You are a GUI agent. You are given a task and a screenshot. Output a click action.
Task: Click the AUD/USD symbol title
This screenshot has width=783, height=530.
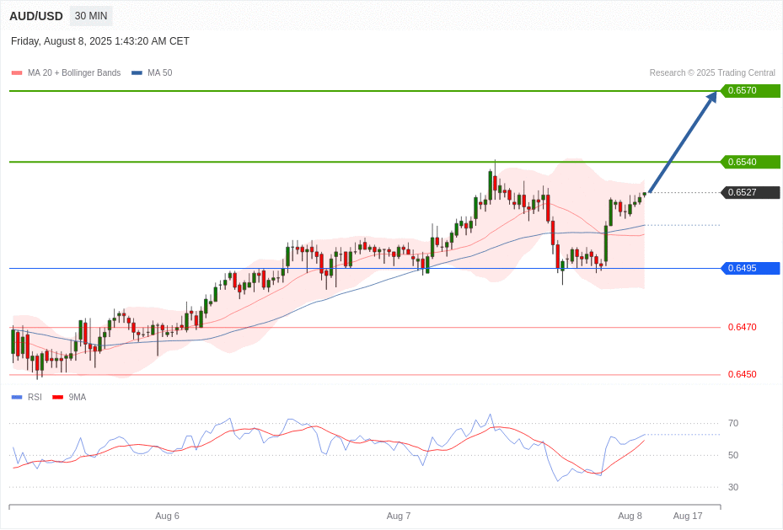click(x=36, y=16)
